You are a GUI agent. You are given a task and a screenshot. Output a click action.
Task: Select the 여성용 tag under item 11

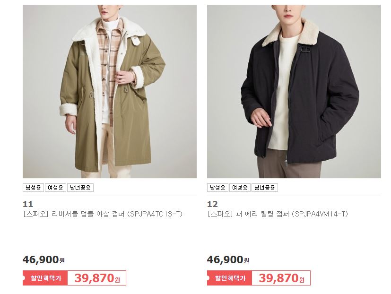[55, 188]
